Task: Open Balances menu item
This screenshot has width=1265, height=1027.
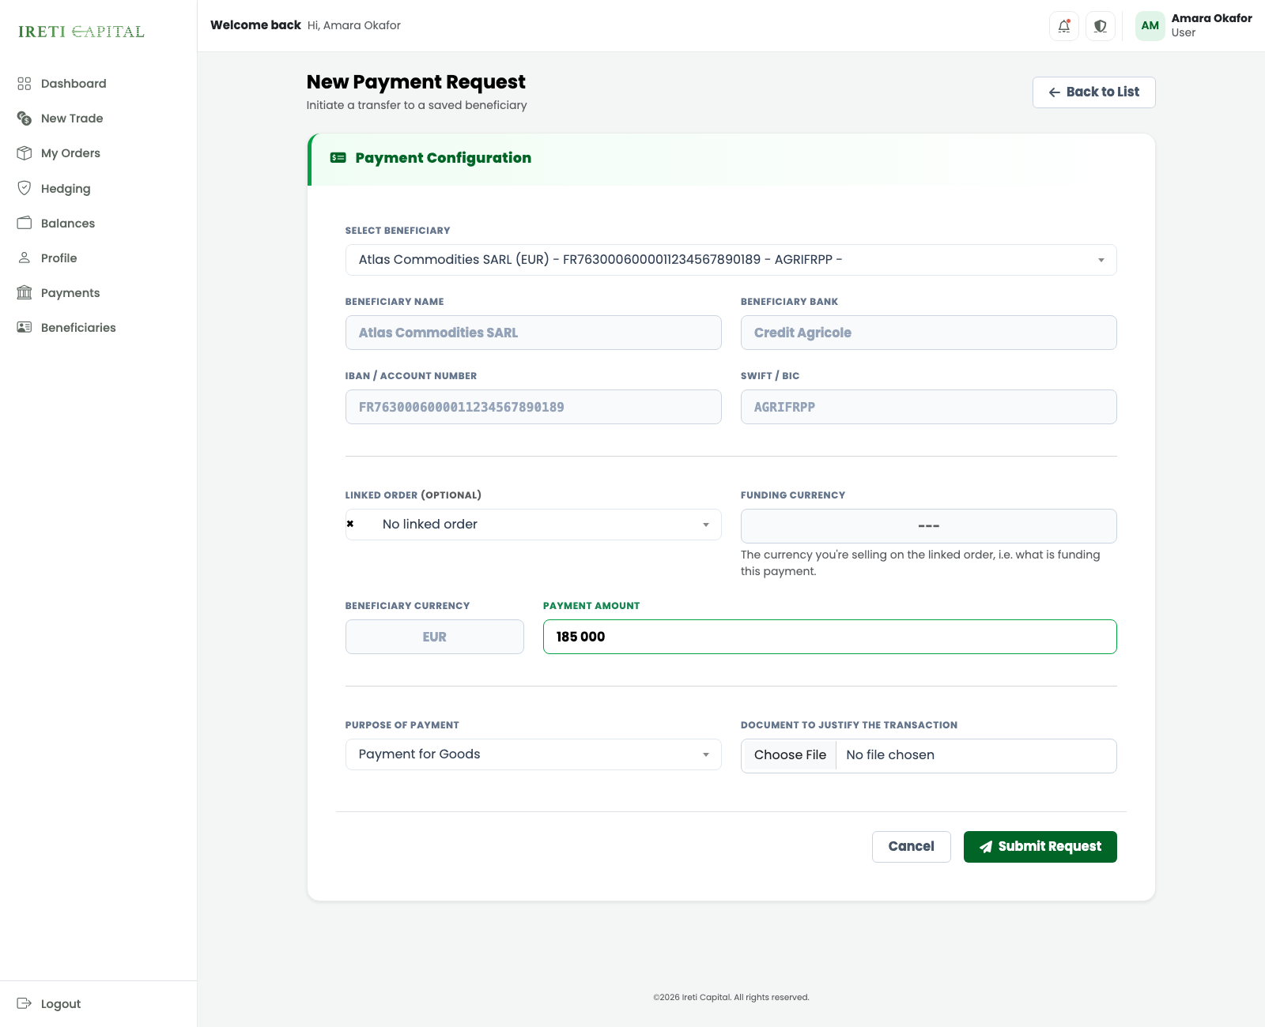Action: [68, 224]
